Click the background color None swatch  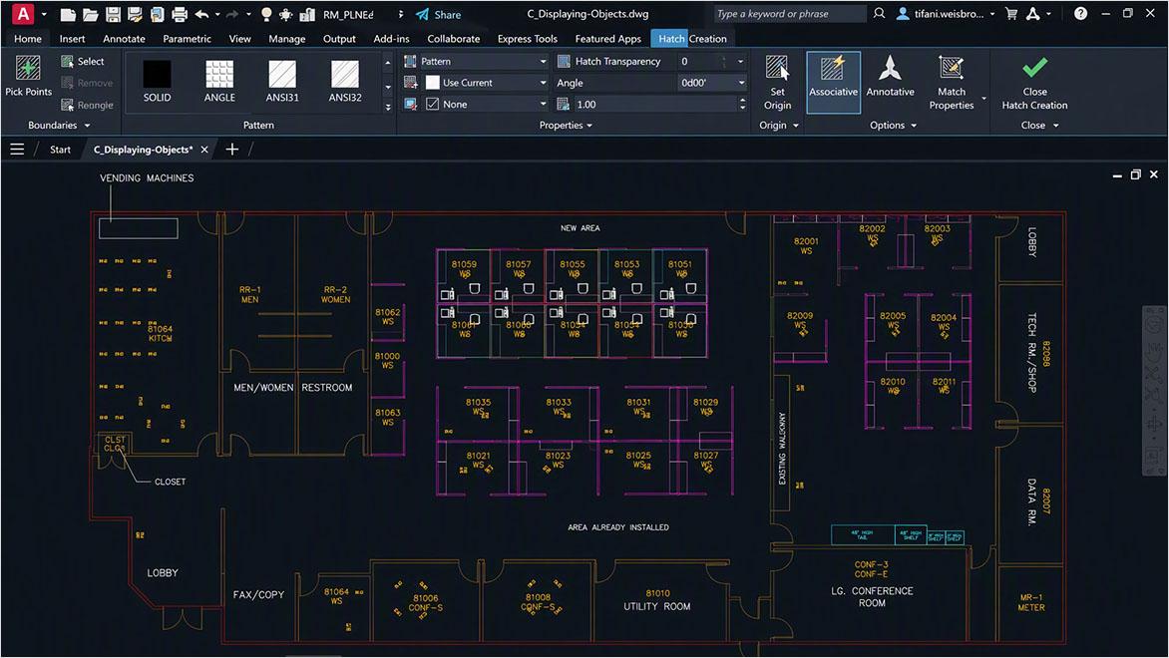tap(433, 105)
